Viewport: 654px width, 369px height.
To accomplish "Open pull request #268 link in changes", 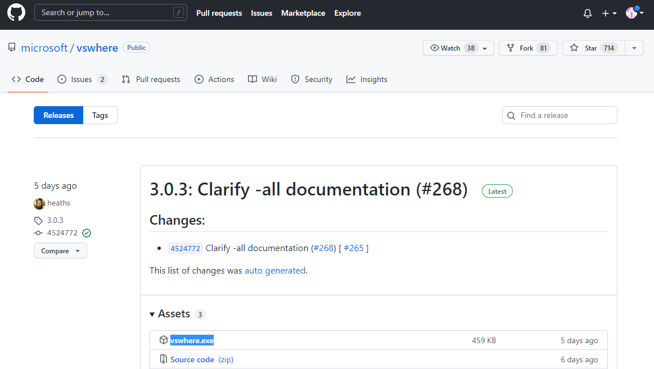I will click(x=324, y=248).
